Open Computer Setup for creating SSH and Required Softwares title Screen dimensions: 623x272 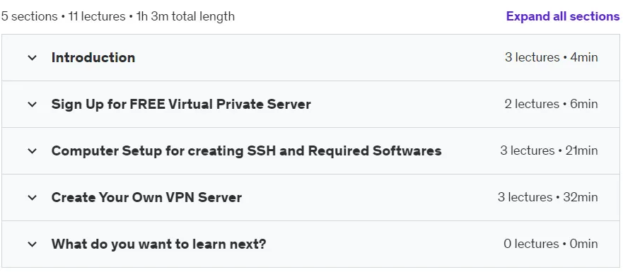click(246, 151)
